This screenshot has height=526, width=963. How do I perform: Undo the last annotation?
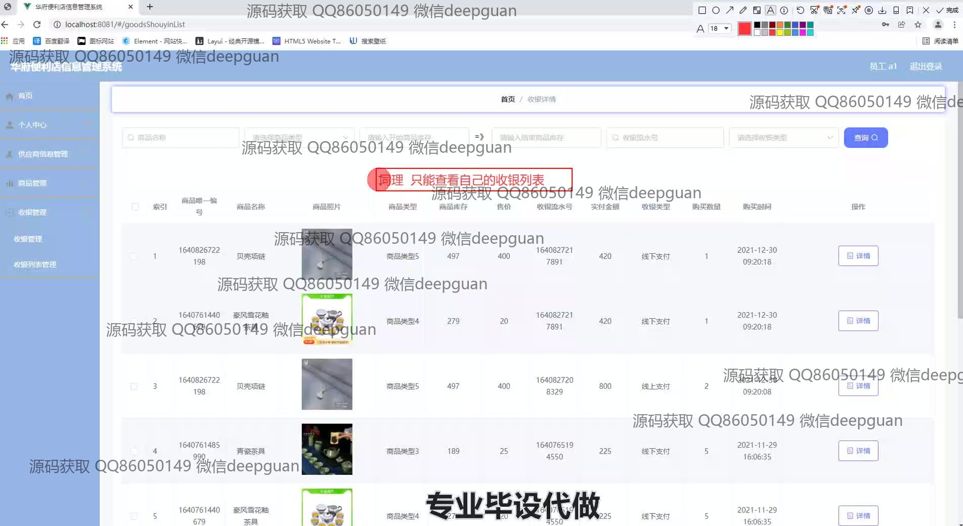click(800, 10)
